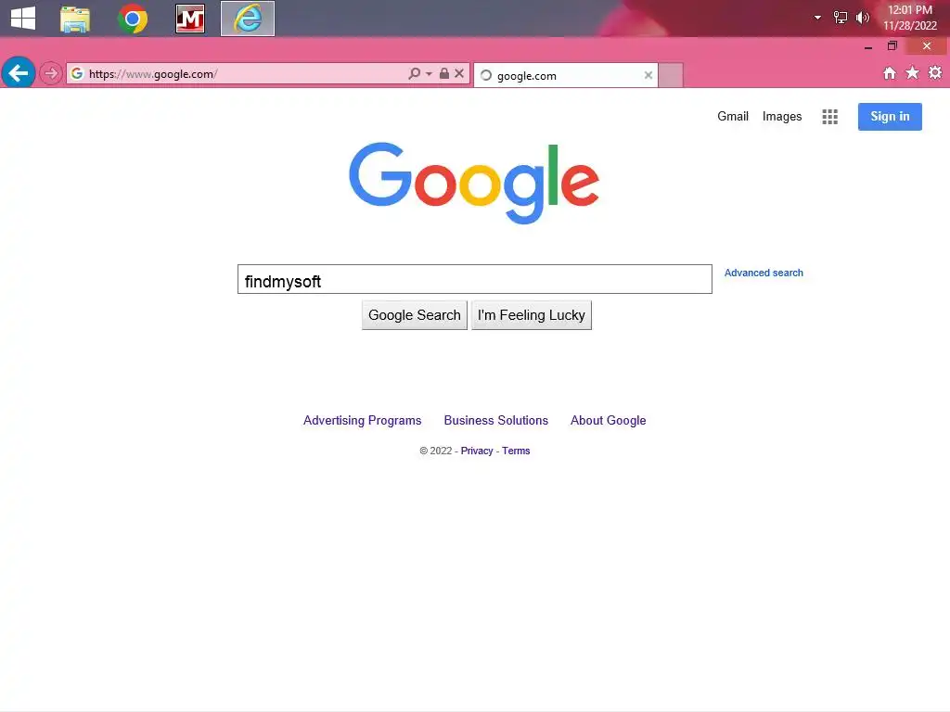
Task: Open the About Google link
Action: pos(608,420)
